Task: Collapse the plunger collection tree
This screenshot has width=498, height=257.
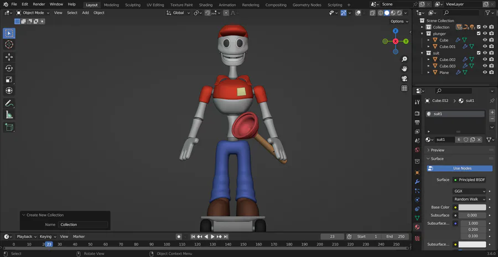Action: point(422,34)
